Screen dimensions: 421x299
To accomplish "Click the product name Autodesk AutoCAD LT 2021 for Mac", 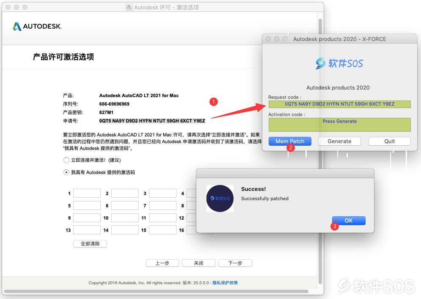I will (139, 95).
